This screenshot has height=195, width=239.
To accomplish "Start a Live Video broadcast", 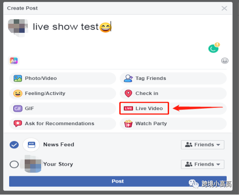I will tap(144, 108).
